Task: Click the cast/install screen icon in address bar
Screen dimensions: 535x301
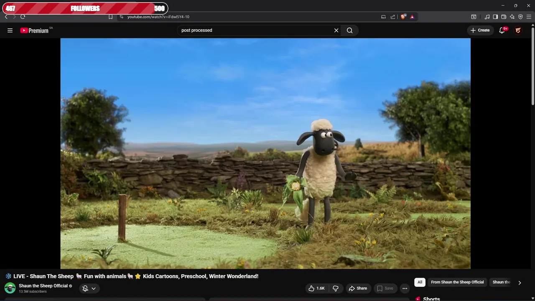Action: (383, 17)
